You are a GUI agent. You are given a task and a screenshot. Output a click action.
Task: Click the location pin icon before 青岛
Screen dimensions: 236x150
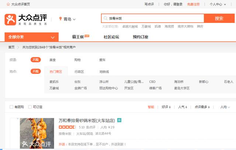click(x=60, y=19)
